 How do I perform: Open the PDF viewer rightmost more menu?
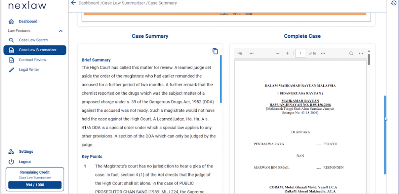click(361, 53)
